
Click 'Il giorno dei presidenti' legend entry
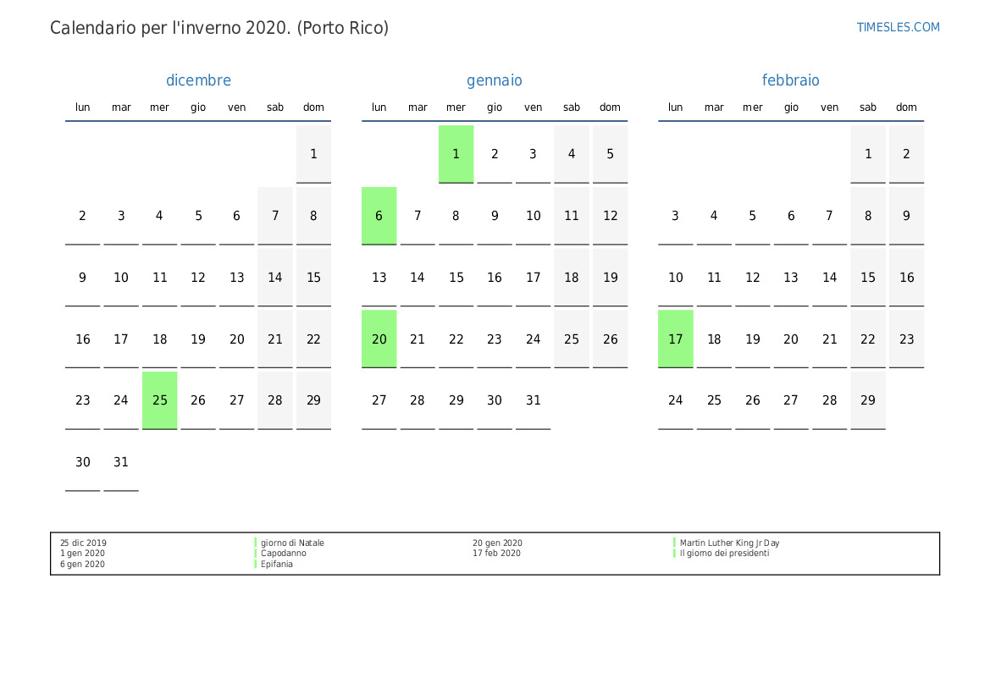pyautogui.click(x=724, y=553)
